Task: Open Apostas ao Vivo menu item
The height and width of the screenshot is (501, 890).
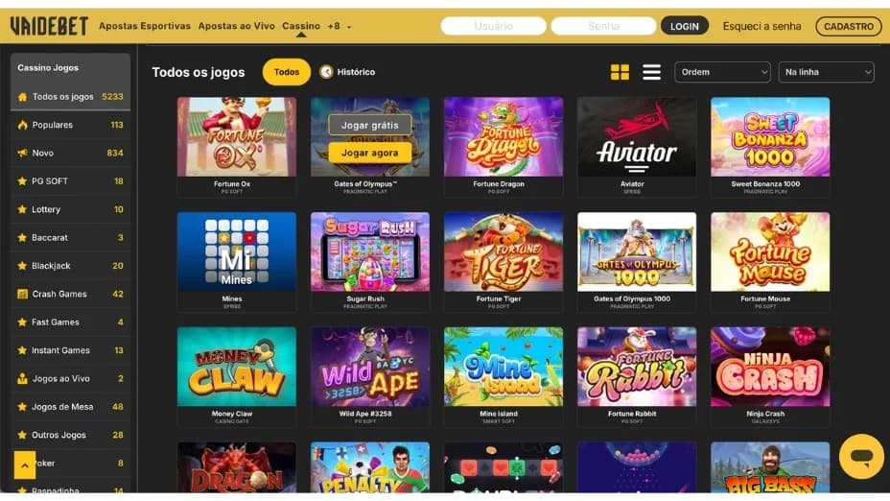Action: click(236, 26)
